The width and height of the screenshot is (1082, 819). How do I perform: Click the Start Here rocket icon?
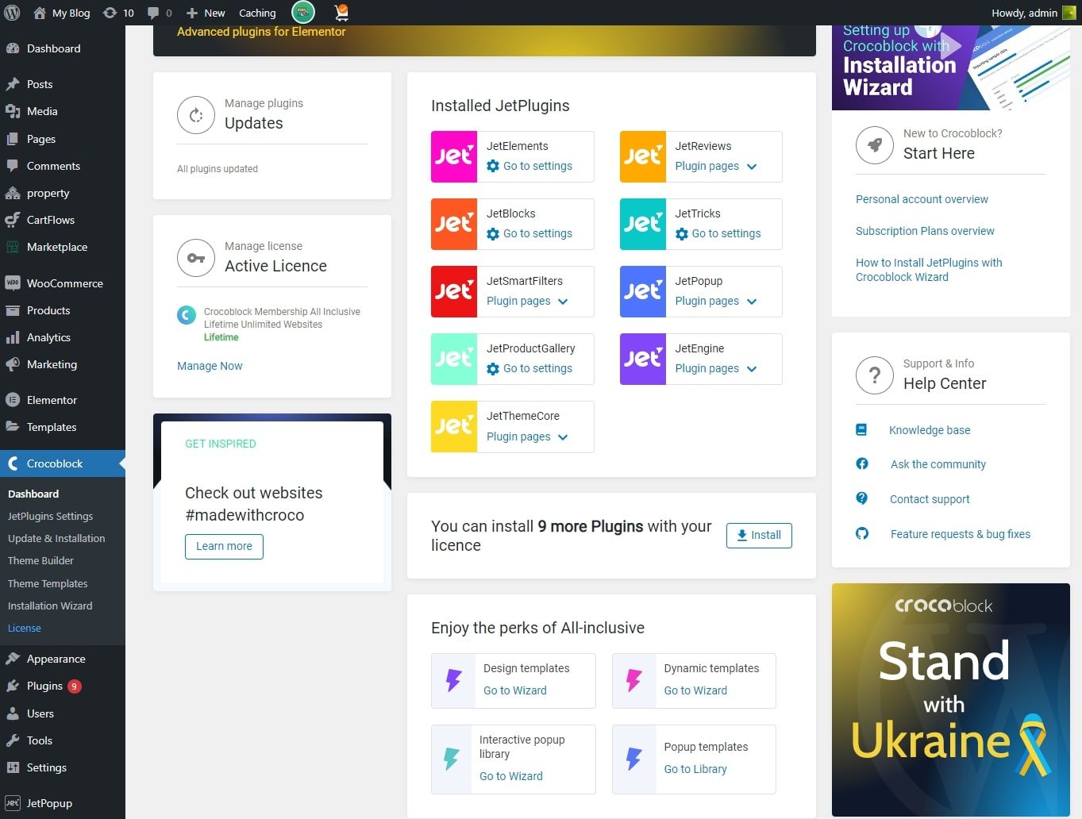click(875, 145)
